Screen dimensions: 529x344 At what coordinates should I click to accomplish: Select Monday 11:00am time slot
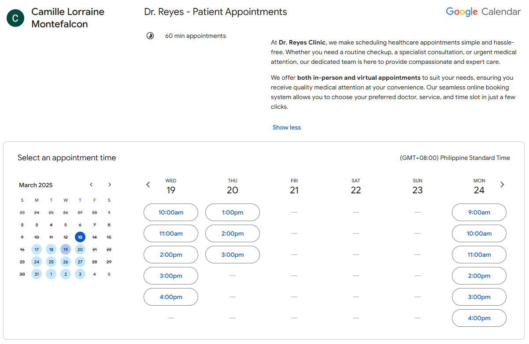tap(479, 255)
